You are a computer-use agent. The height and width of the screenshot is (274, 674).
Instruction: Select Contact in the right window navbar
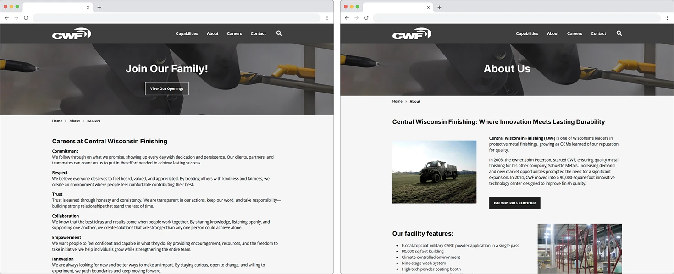coord(598,33)
